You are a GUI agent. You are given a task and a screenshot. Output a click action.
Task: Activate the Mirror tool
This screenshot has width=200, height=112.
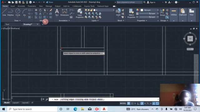click(40, 14)
